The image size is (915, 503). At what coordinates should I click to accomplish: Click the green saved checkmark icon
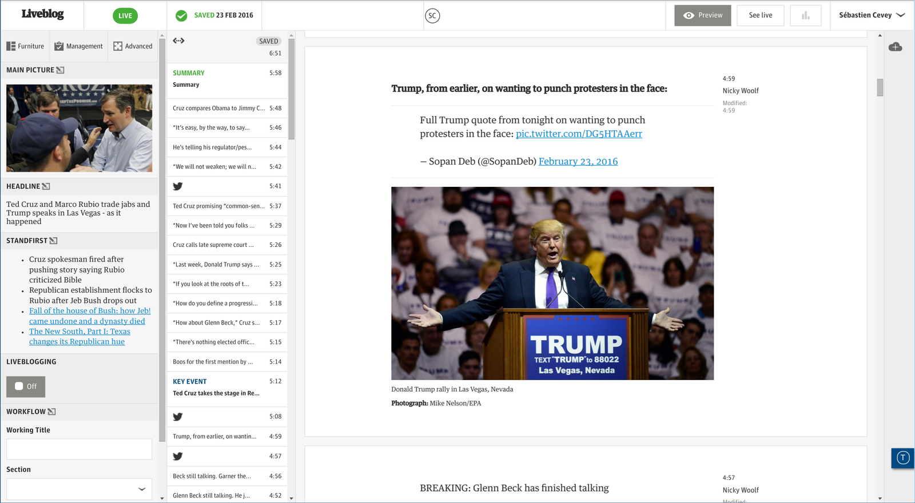tap(181, 16)
